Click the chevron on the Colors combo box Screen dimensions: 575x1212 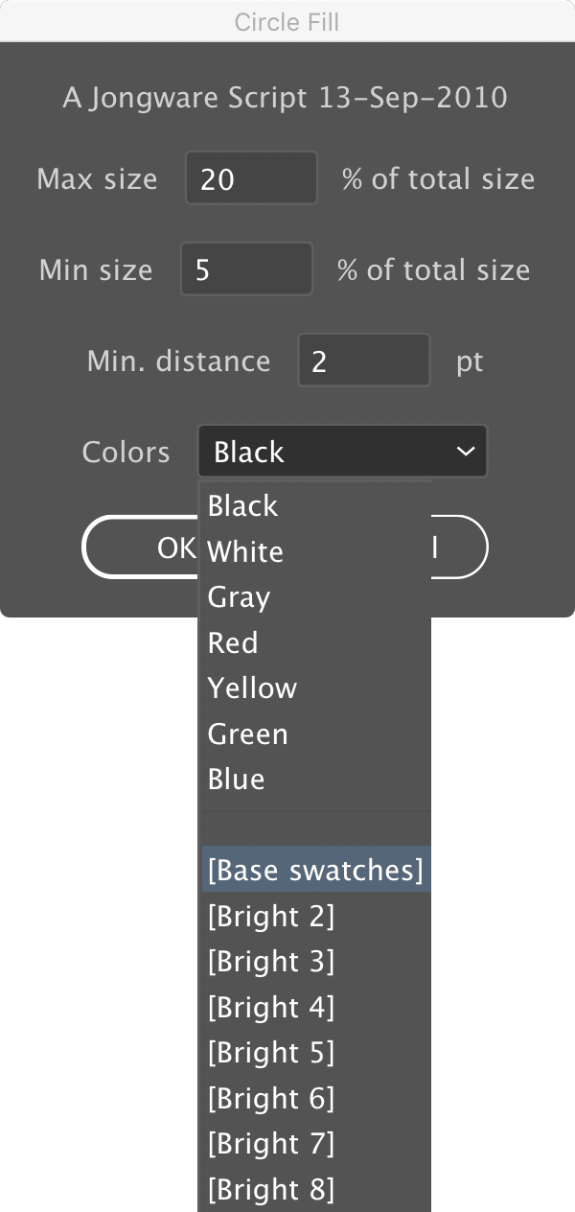tap(466, 451)
